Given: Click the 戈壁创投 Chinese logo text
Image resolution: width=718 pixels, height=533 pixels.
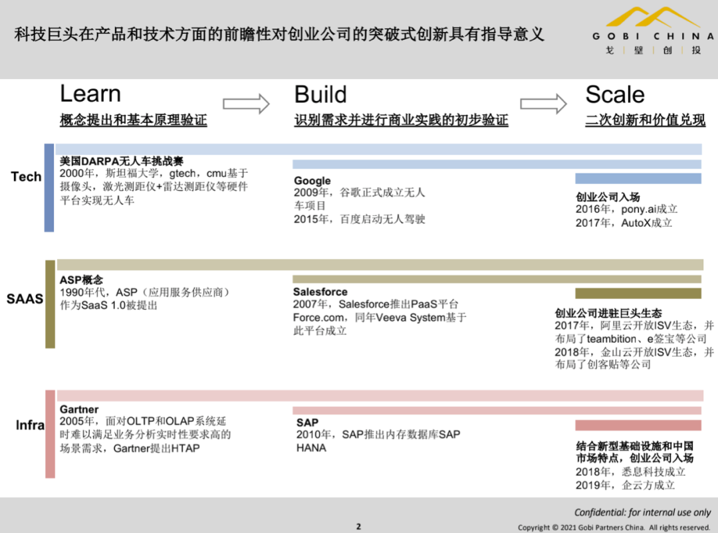Looking at the screenshot, I should tap(653, 51).
